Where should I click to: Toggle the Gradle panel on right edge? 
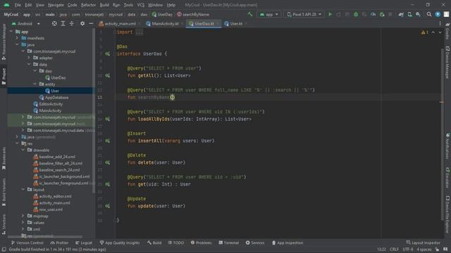pyautogui.click(x=447, y=31)
